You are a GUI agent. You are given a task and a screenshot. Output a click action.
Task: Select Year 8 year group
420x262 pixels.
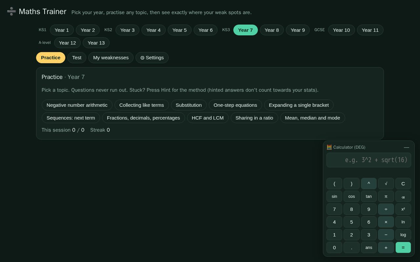(272, 30)
